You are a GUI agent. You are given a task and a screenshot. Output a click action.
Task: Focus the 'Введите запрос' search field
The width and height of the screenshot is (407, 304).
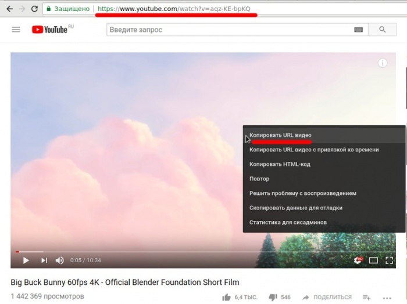coord(230,30)
